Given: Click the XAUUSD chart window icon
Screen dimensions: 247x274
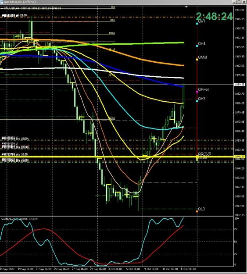Looking at the screenshot, I should pos(1,2).
